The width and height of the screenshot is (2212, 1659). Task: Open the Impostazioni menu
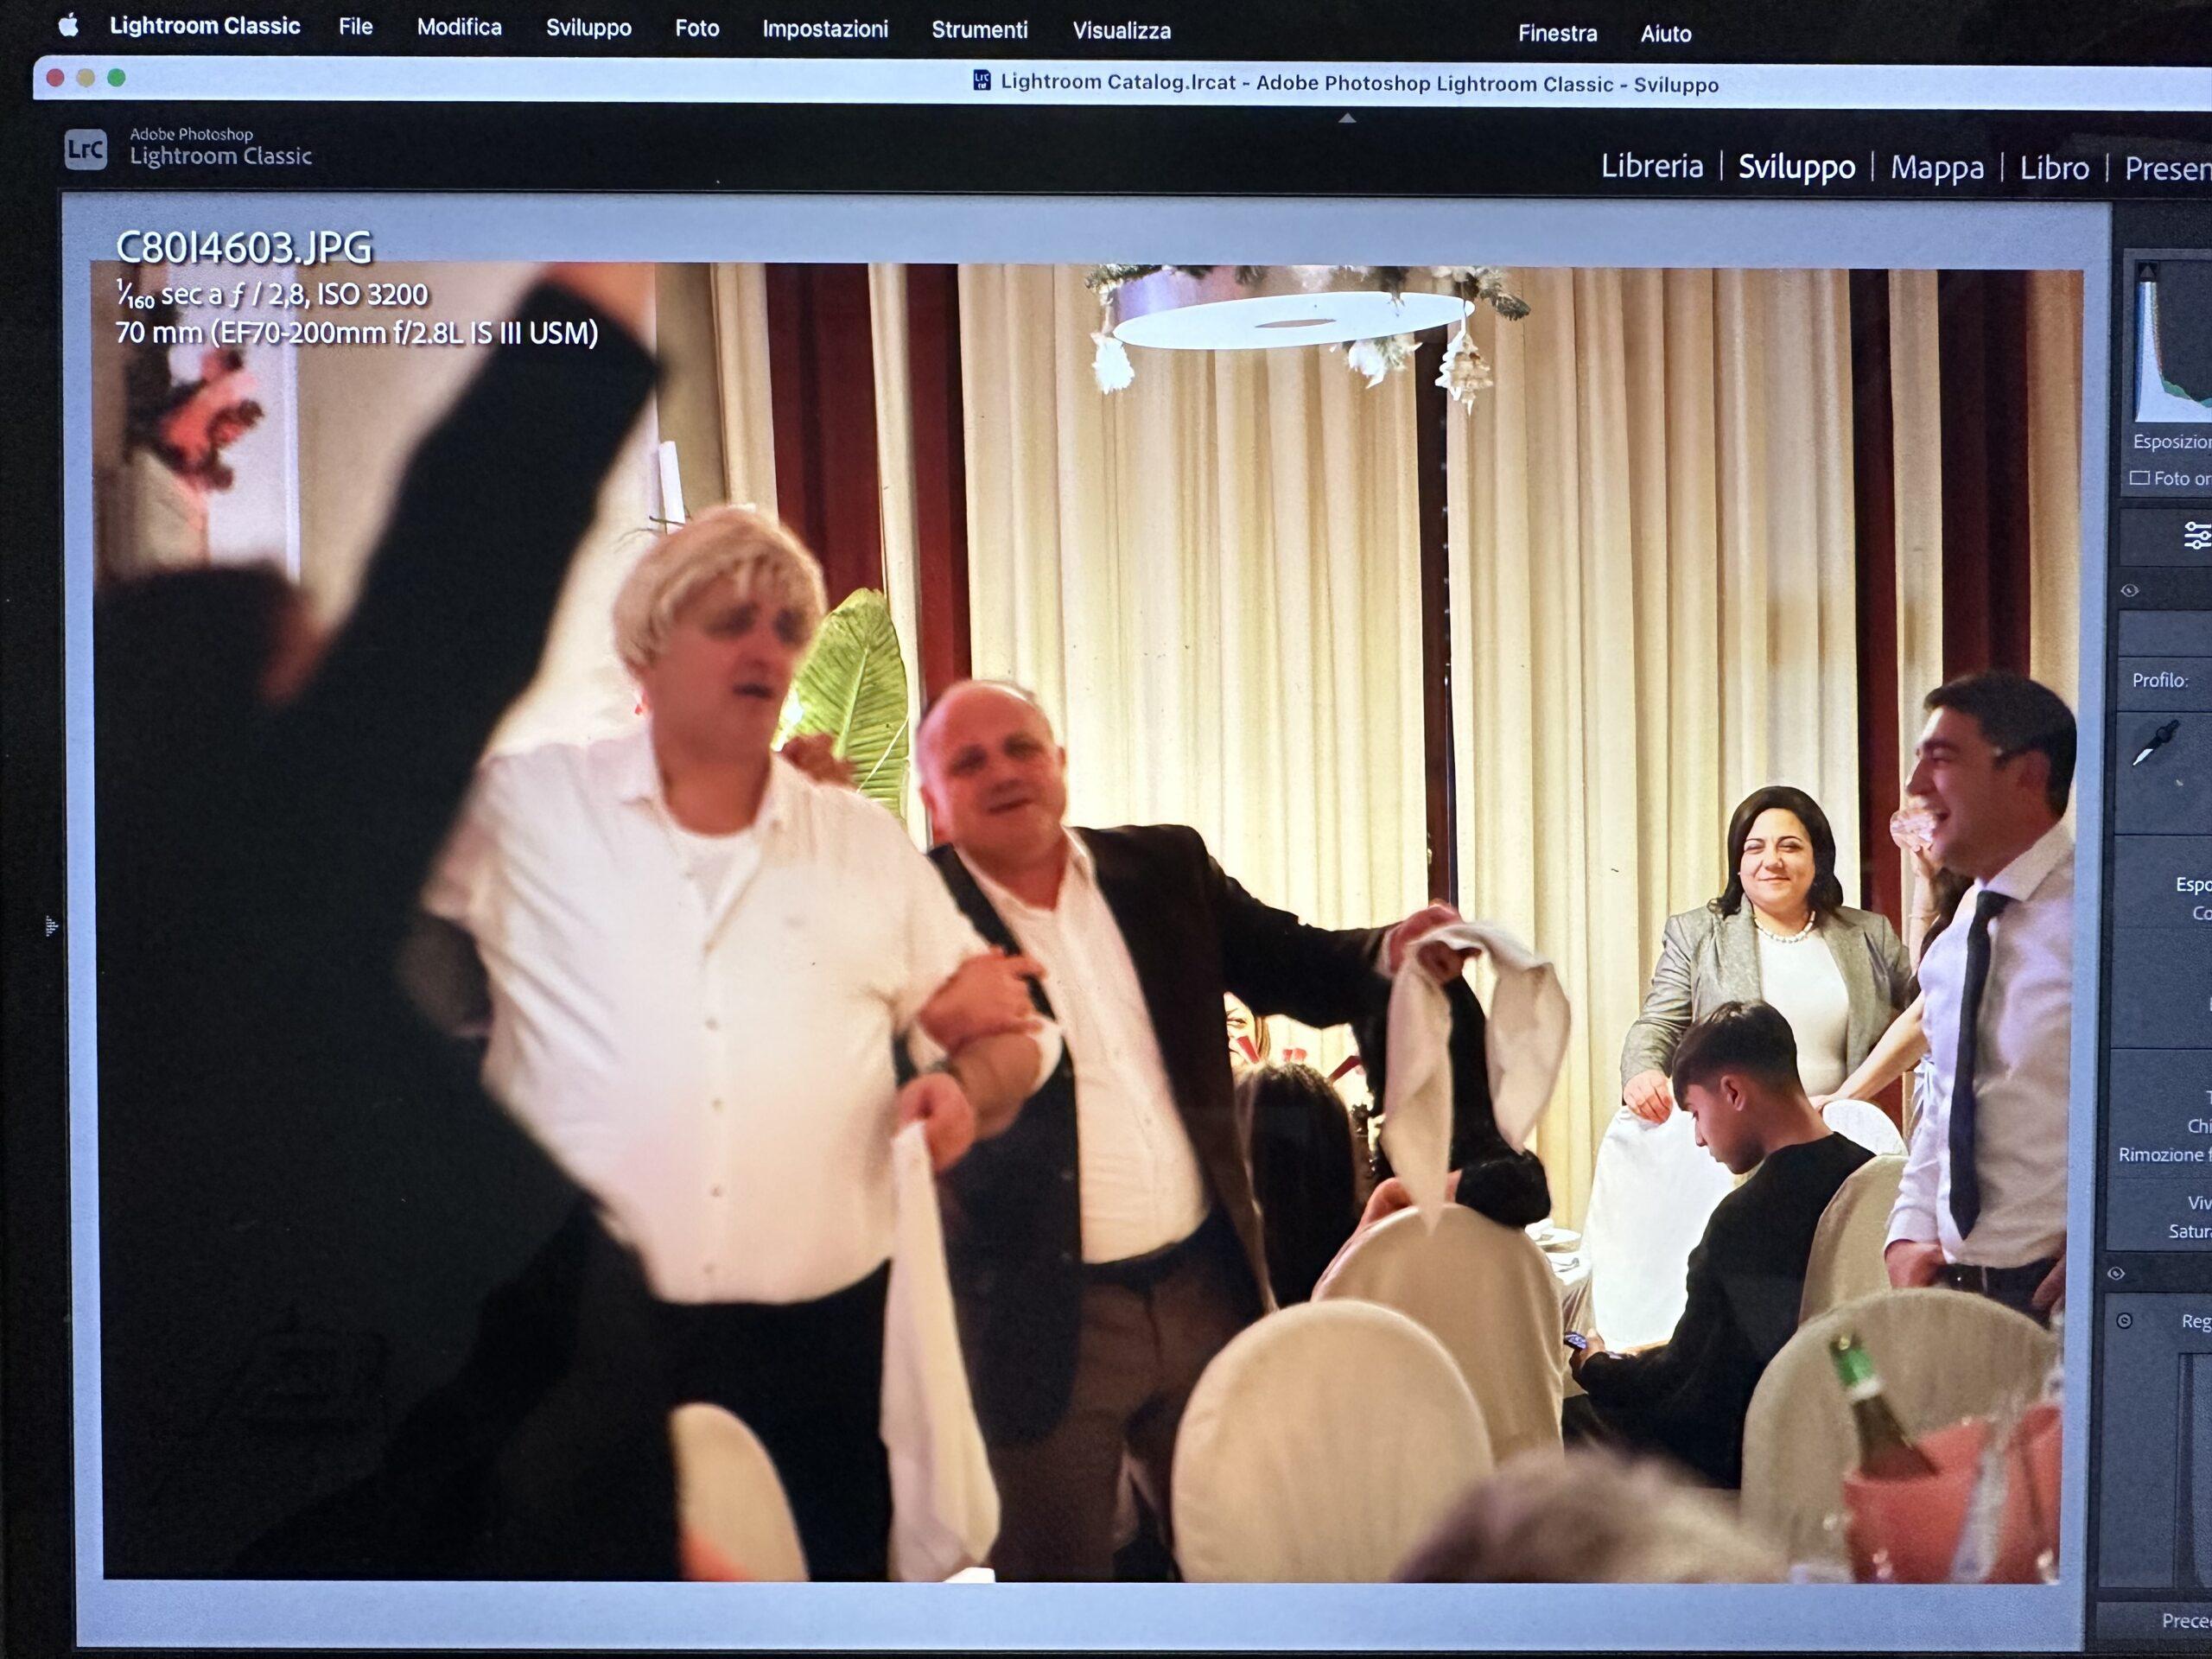[824, 29]
